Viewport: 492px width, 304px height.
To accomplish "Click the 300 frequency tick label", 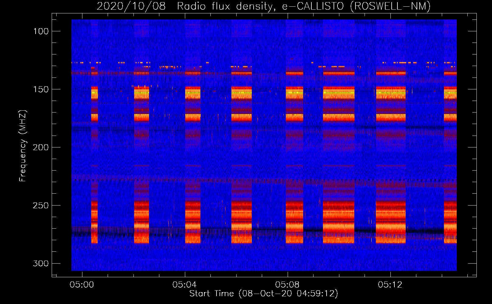I will 41,263.
